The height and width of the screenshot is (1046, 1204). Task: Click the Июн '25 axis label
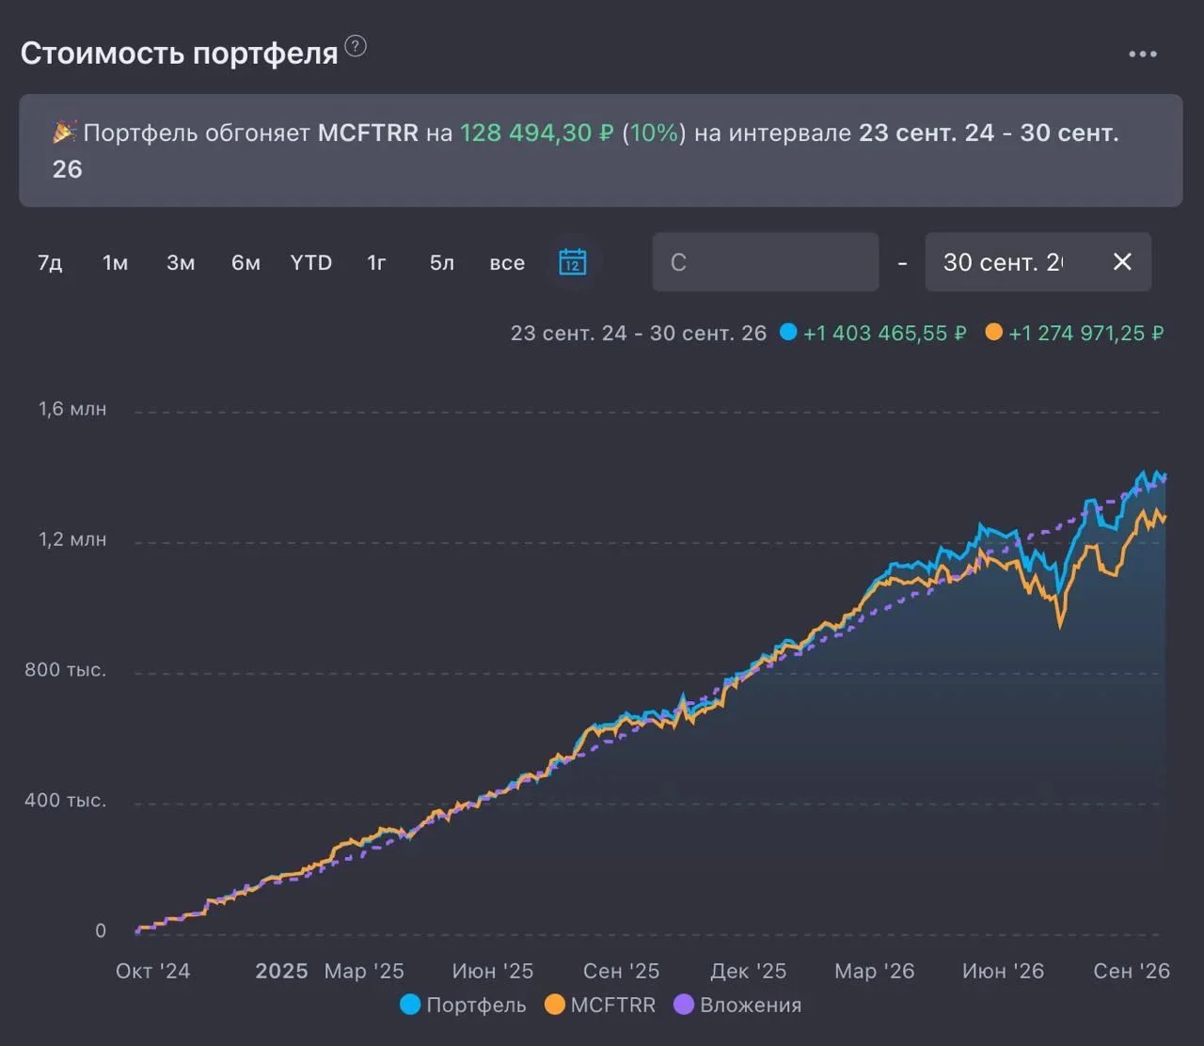[x=493, y=971]
